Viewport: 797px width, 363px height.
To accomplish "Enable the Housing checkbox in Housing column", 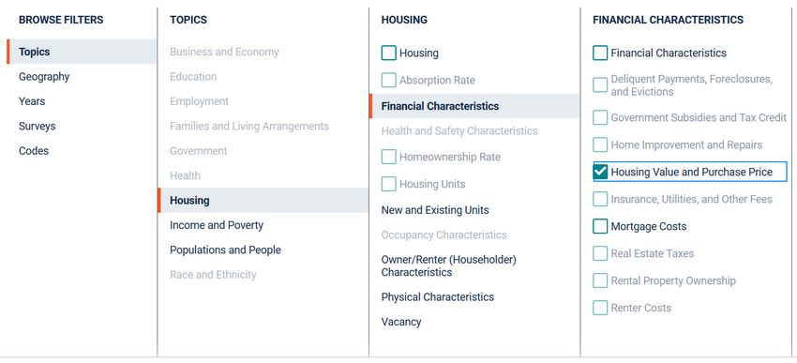I will [x=389, y=53].
